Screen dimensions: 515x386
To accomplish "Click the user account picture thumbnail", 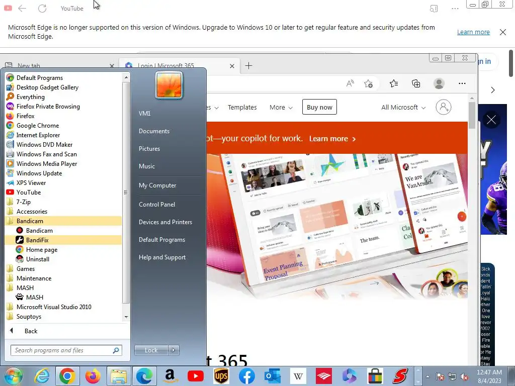I will pyautogui.click(x=169, y=85).
